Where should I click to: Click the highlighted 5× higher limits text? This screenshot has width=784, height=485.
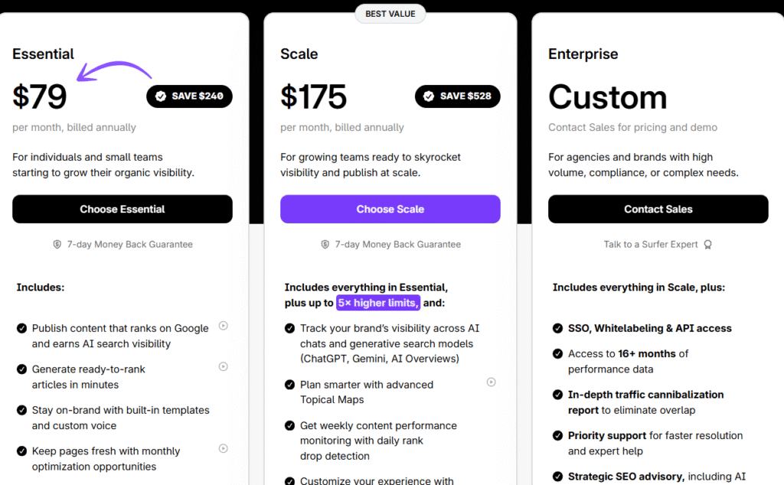click(x=378, y=303)
